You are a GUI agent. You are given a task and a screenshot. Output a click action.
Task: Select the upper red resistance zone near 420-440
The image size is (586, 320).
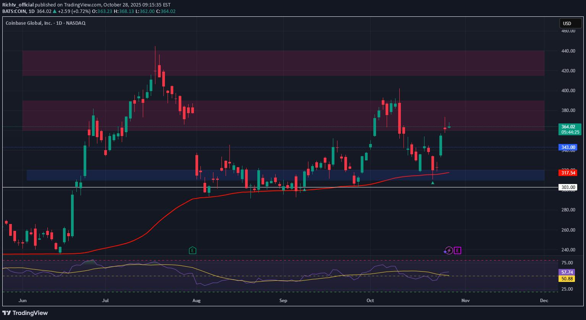click(x=283, y=63)
